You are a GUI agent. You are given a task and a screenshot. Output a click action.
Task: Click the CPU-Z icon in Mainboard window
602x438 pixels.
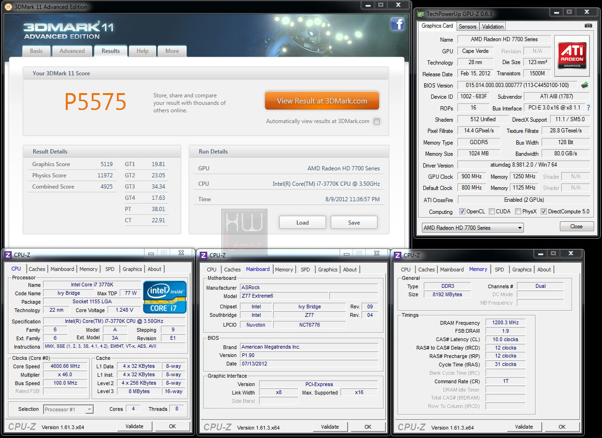pos(203,255)
